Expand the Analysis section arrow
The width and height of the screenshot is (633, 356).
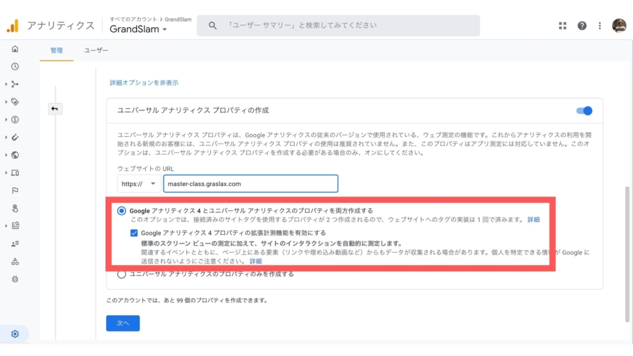[6, 226]
